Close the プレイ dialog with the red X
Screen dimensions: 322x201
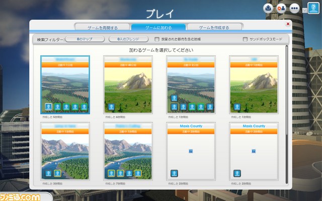coord(288,24)
